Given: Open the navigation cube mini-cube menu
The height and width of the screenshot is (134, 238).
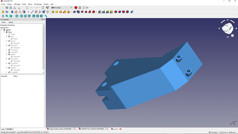Looking at the screenshot, I should [232, 36].
